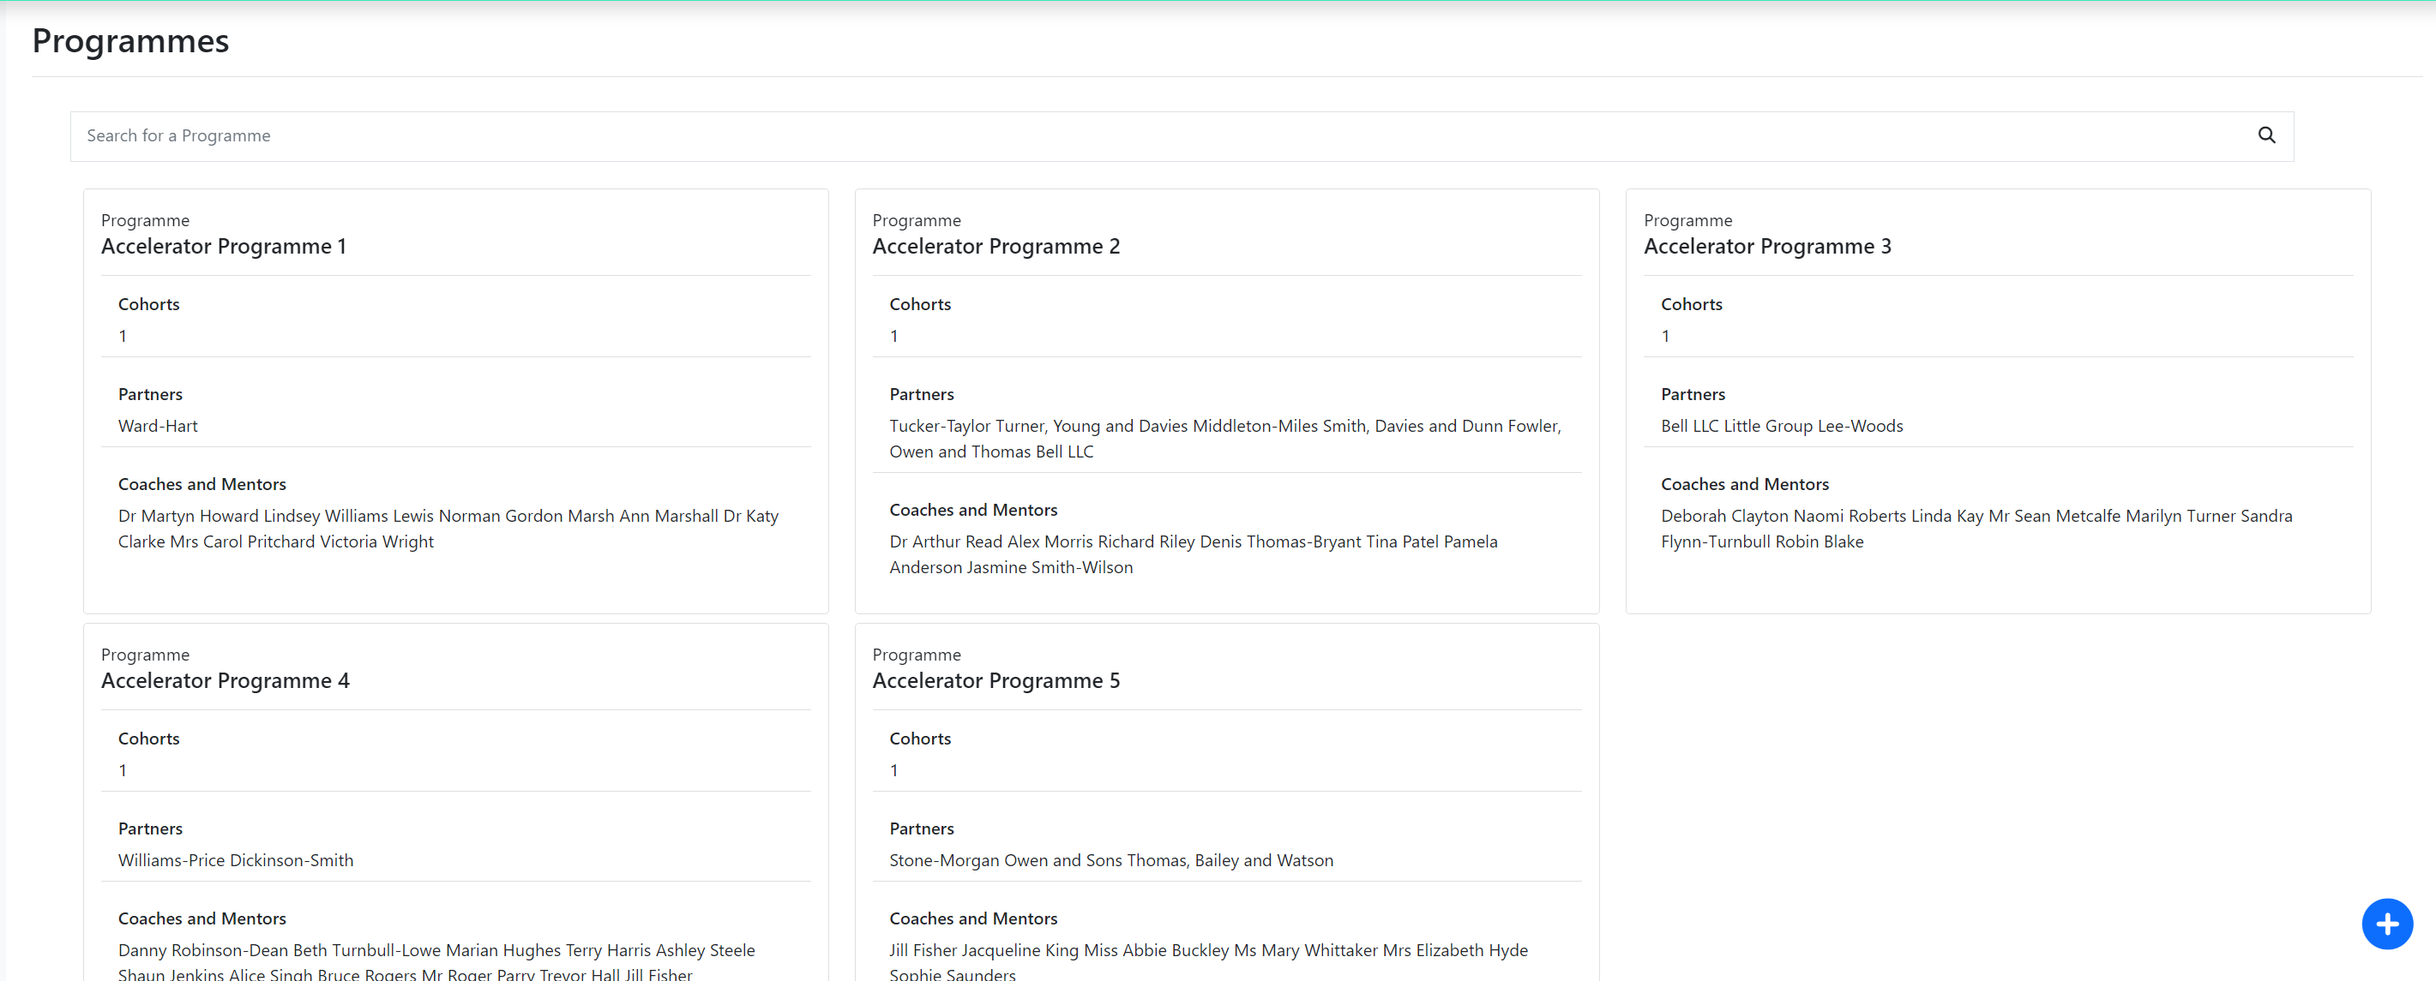Open Accelerator Programme 1 card
The image size is (2436, 981).
tap(223, 247)
